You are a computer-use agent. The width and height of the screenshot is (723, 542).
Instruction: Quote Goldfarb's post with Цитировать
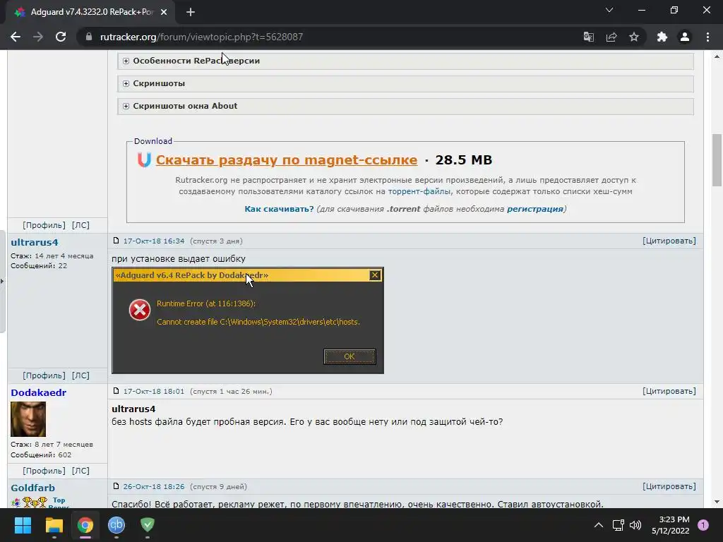click(669, 487)
